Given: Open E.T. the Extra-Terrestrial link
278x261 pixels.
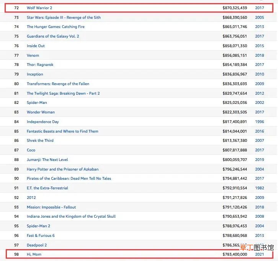Looking at the screenshot, I should (47, 188).
